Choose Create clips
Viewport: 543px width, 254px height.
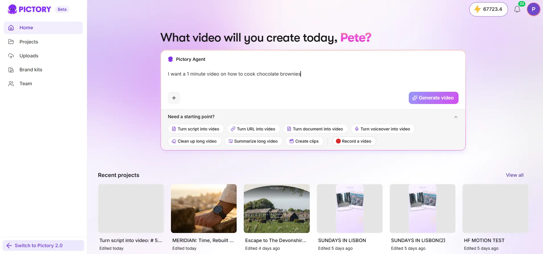coord(304,141)
